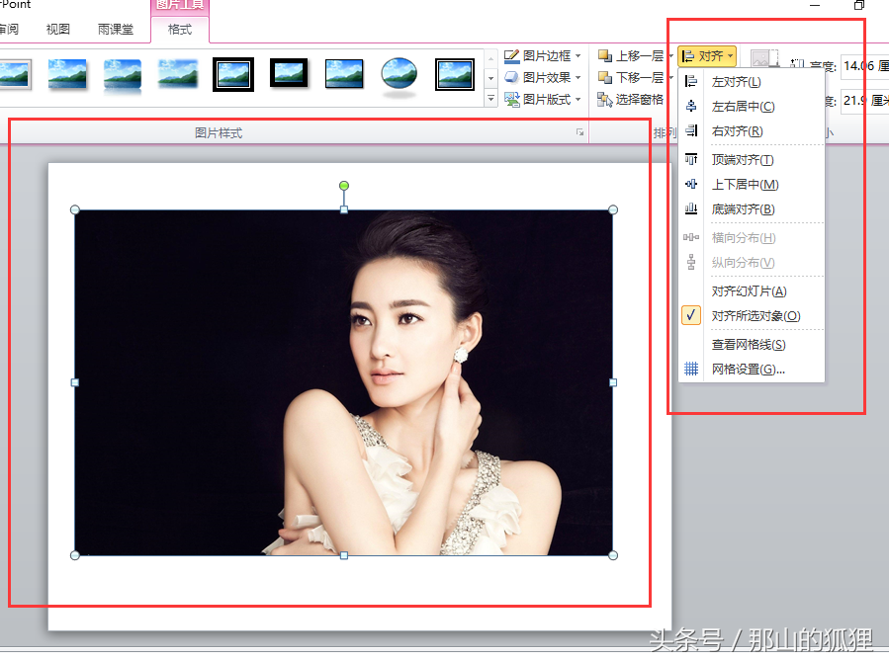889x662 pixels.
Task: Choose 上下居中(M) from align menu
Action: pos(752,184)
